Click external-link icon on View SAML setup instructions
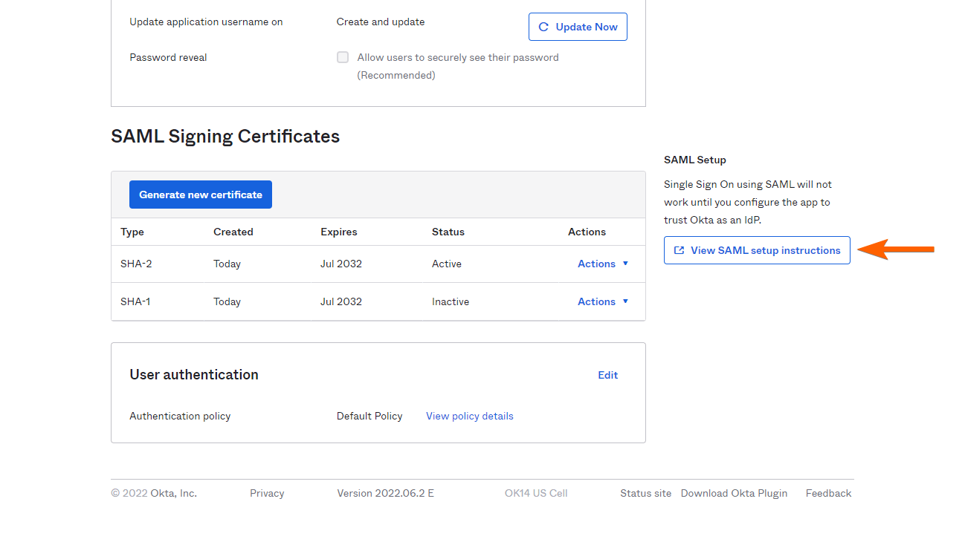 (x=679, y=251)
